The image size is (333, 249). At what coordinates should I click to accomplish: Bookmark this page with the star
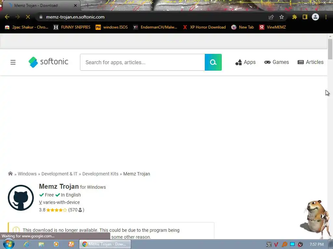point(282,17)
